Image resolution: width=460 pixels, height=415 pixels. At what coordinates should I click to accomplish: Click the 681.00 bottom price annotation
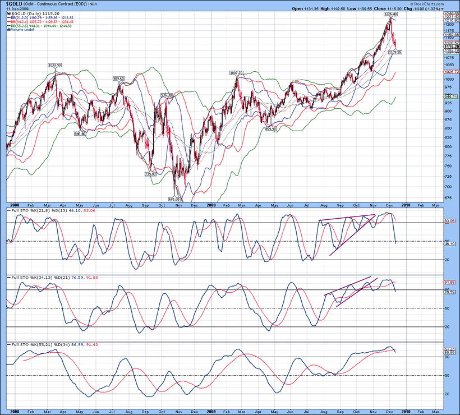(x=174, y=199)
